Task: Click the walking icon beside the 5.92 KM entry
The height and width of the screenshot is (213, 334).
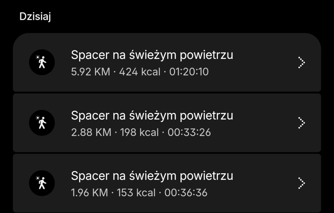Action: point(42,62)
